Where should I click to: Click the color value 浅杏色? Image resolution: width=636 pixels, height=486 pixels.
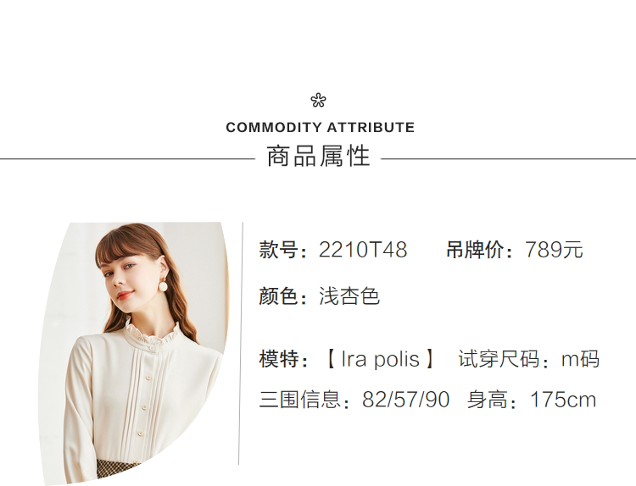pyautogui.click(x=349, y=296)
